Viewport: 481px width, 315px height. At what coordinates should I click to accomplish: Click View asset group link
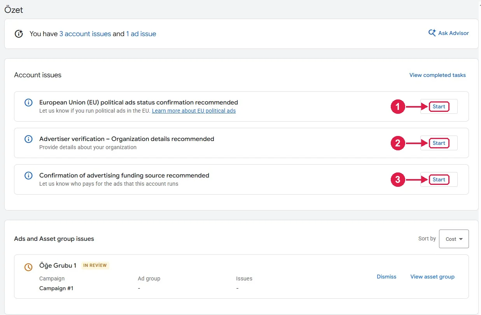432,277
